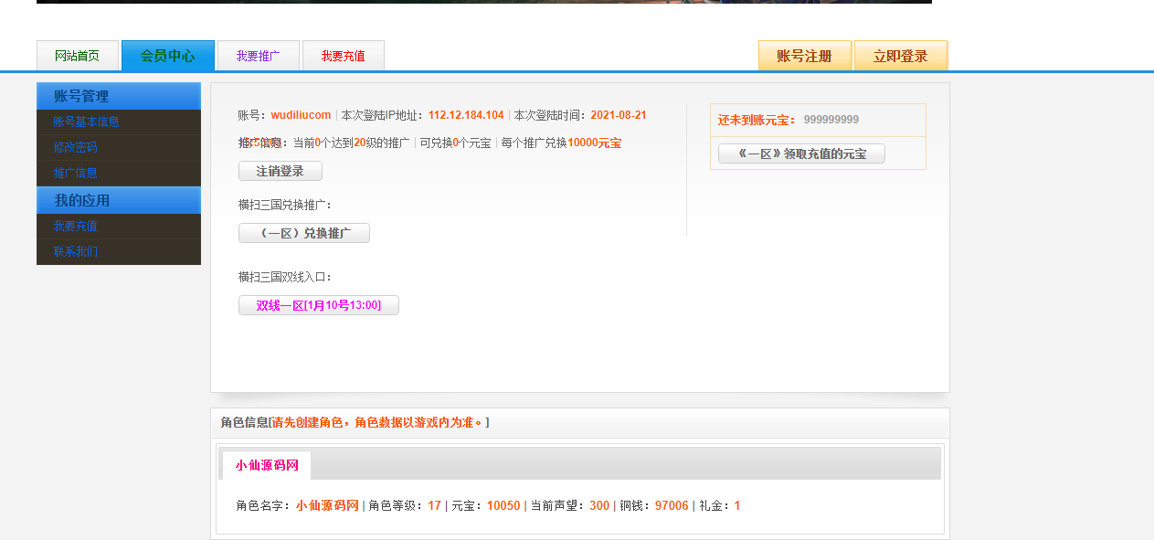Click the 999999999 pending 元宝 value
Screen dimensions: 1154x540
[x=831, y=120]
